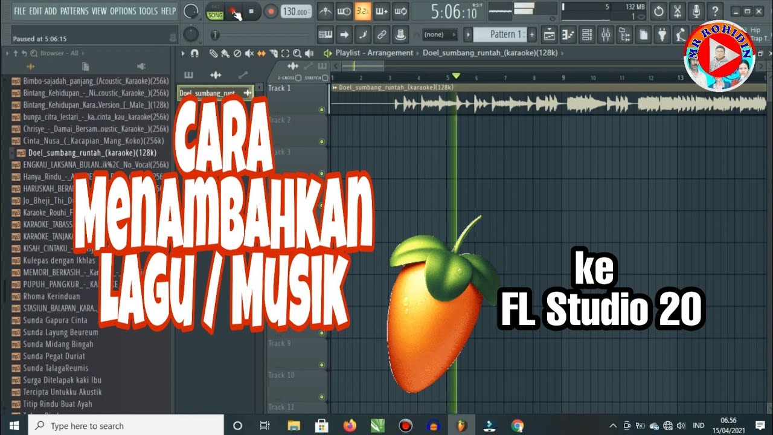Click the one-click audio recording microphone
This screenshot has width=773, height=435.
pyautogui.click(x=696, y=11)
